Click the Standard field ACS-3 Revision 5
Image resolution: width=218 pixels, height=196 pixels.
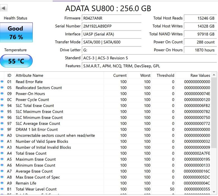[149, 58]
